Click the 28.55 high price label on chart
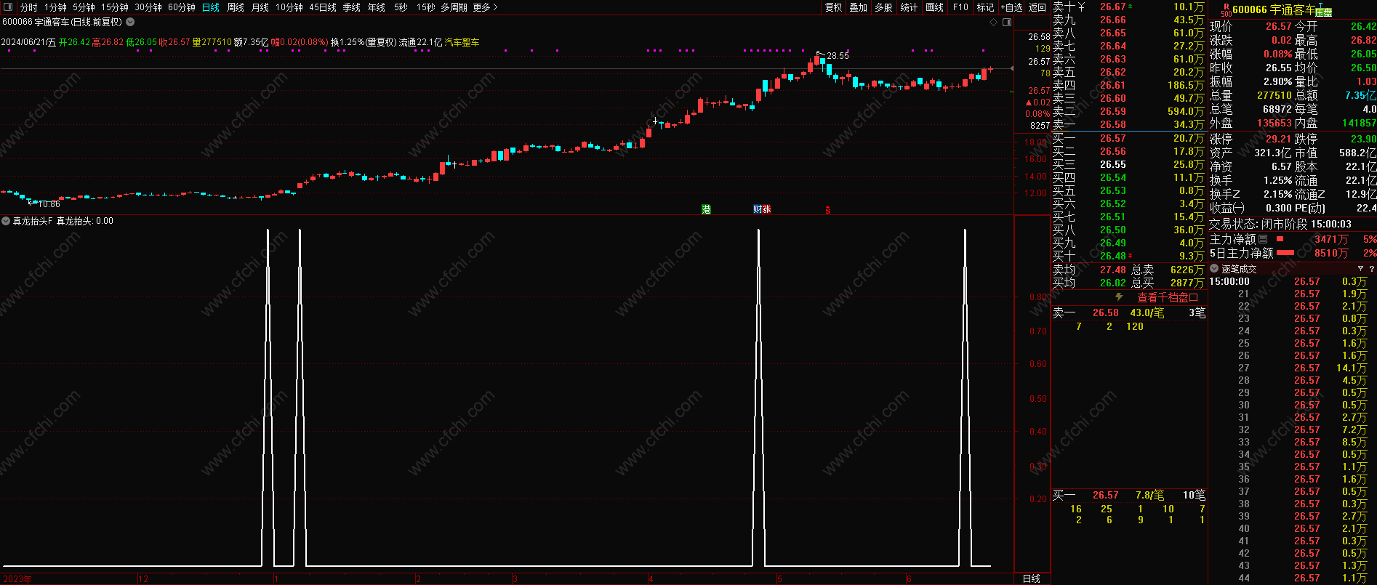 (x=838, y=55)
